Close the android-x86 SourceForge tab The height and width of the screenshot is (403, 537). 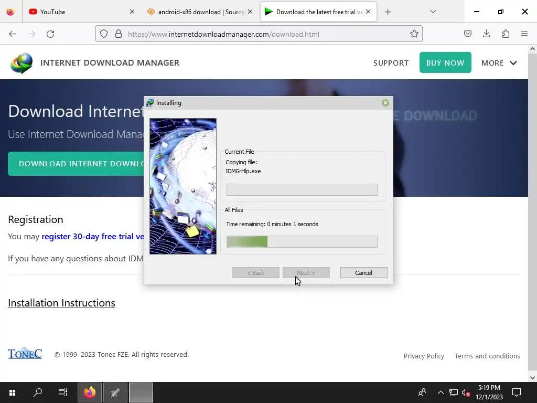click(x=250, y=12)
